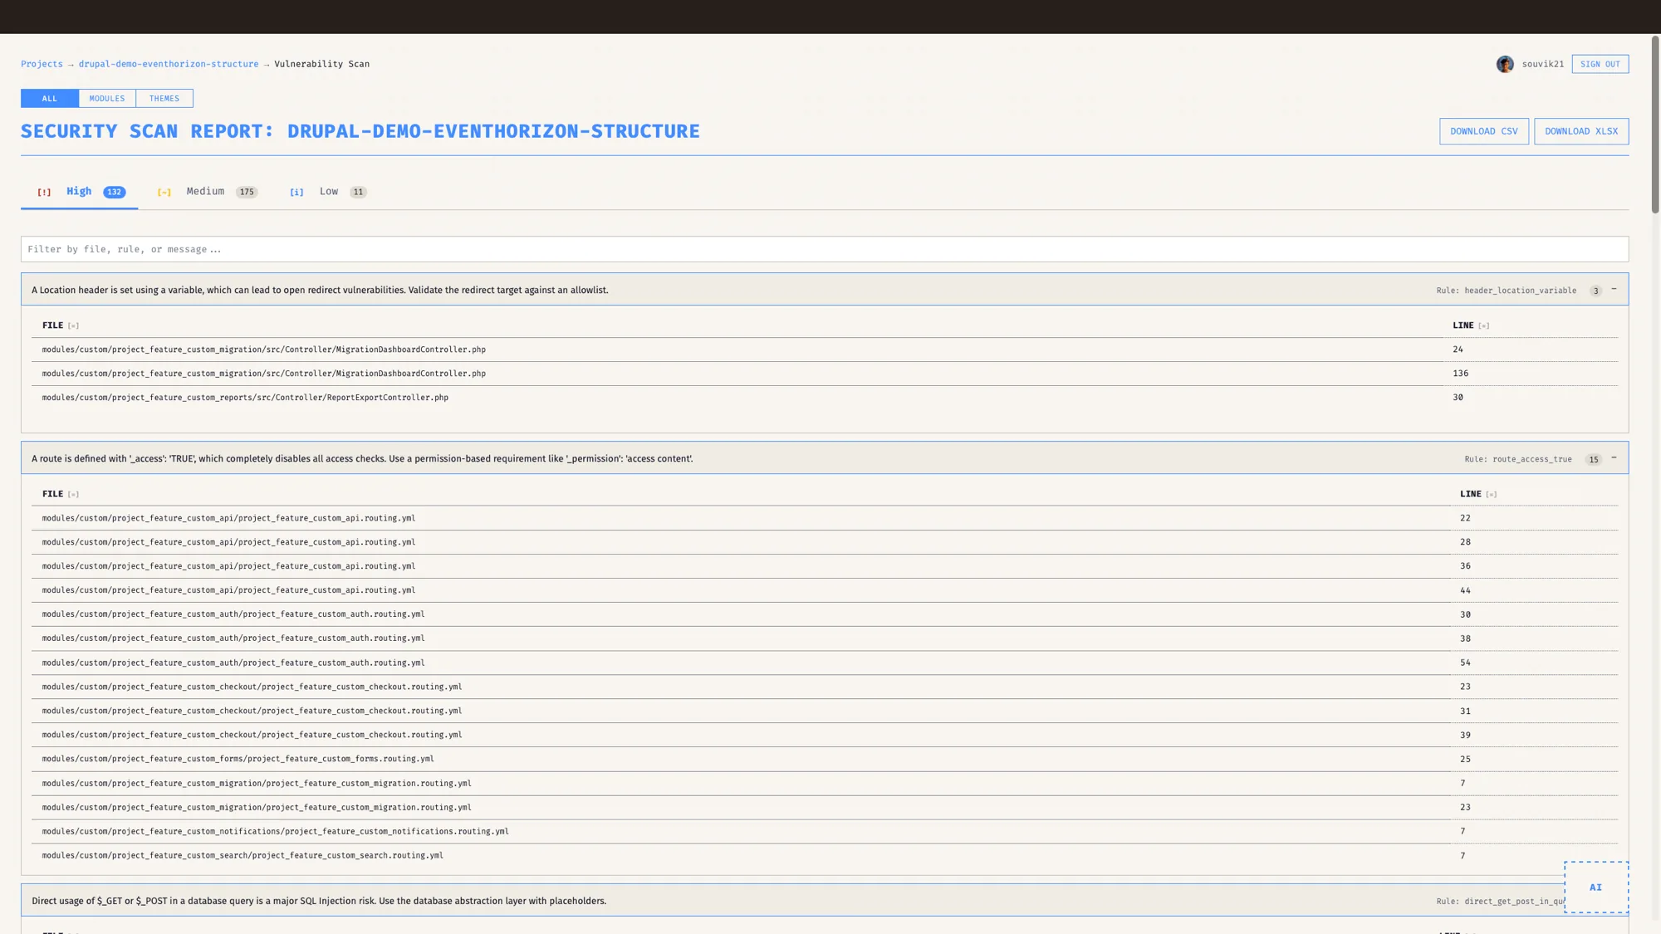1661x934 pixels.
Task: Select custom_auth.routing.yml row at line 54
Action: (825, 663)
